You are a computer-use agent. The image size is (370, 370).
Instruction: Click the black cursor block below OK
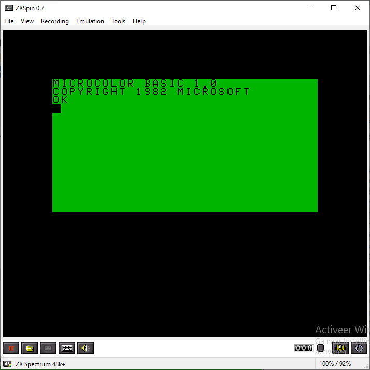(x=56, y=108)
